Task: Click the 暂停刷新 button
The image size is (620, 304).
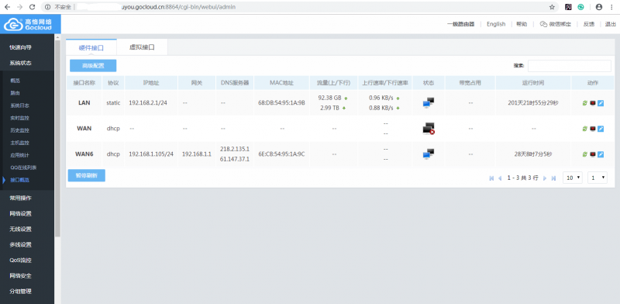Action: point(87,175)
